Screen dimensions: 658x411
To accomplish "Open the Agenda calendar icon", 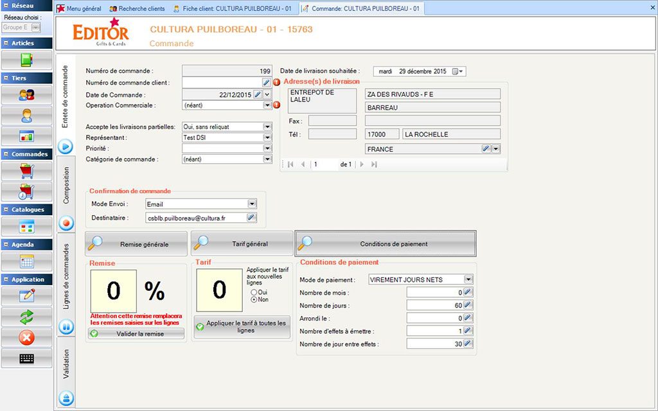I will (x=26, y=261).
